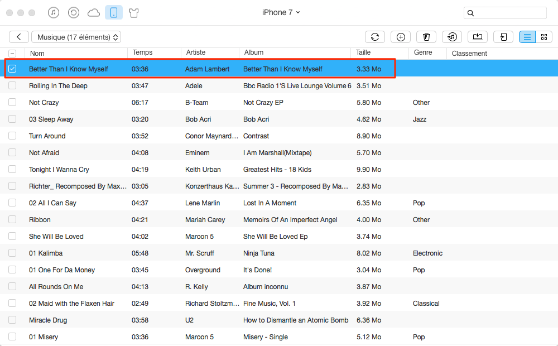The height and width of the screenshot is (346, 558).
Task: Click the Jazz genre cell
Action: (x=420, y=119)
